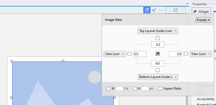Click the update frames toolbar button
The width and height of the screenshot is (216, 105).
(x=175, y=10)
